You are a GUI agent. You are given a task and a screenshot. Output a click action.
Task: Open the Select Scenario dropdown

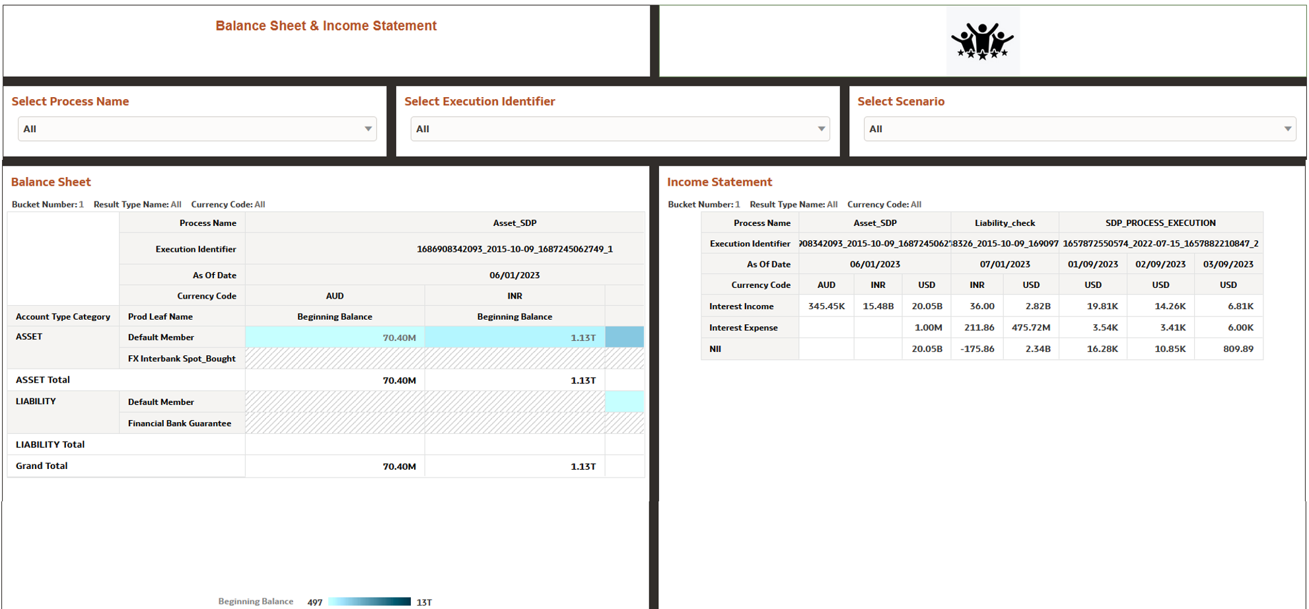[x=1080, y=129]
